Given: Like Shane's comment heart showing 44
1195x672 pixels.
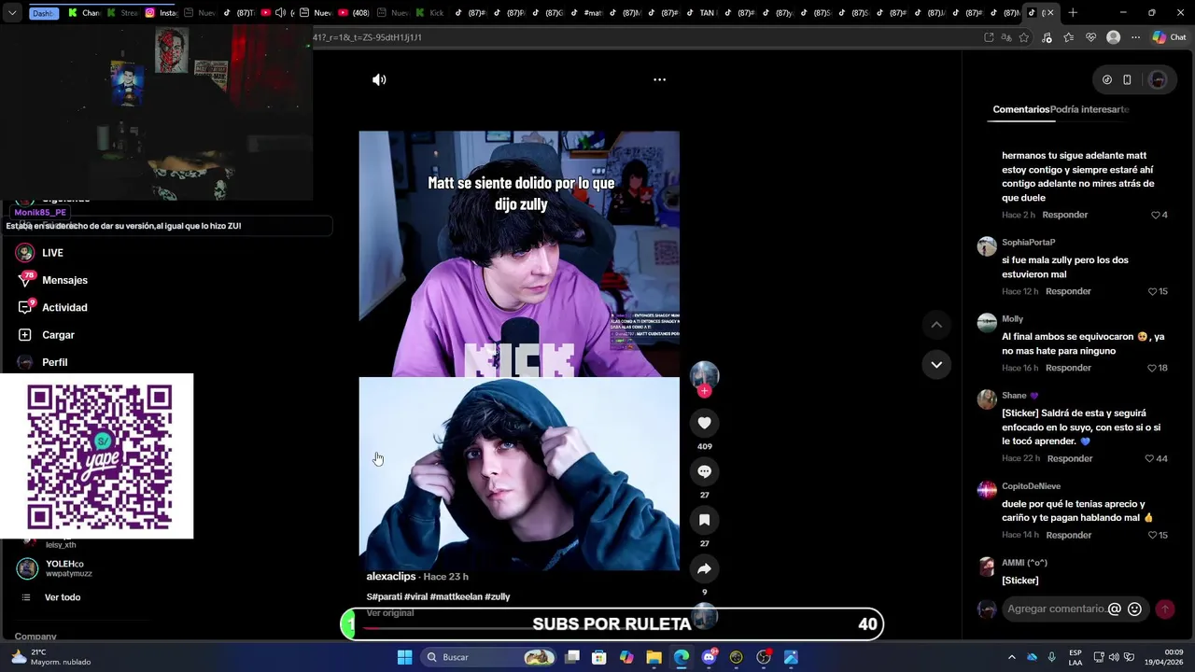Looking at the screenshot, I should [x=1150, y=458].
